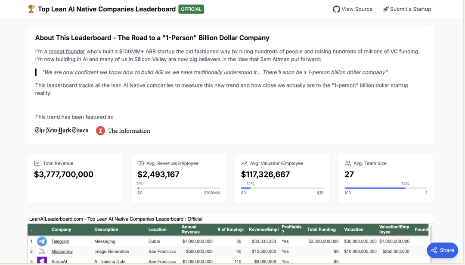Viewport: 465px width, 265px height.
Task: Open the Midjourney company link
Action: [62, 251]
